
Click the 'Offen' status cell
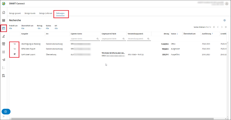coord(173,44)
